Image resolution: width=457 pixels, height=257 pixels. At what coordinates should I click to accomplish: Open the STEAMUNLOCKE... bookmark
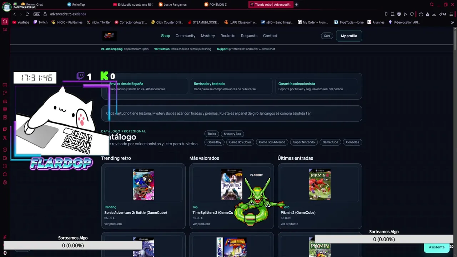click(x=204, y=22)
